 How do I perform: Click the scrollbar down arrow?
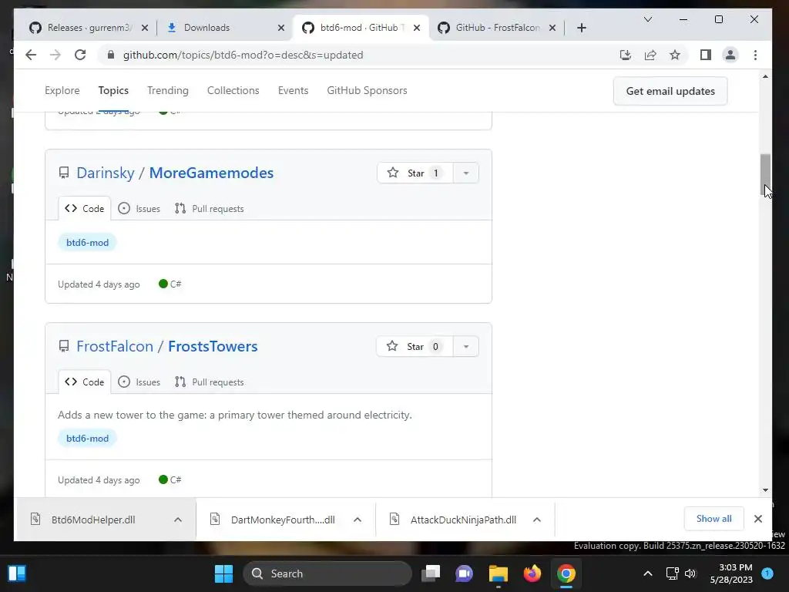click(x=765, y=489)
